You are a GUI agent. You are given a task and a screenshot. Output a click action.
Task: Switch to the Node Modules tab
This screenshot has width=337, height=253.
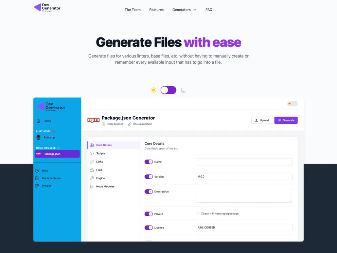click(x=105, y=186)
